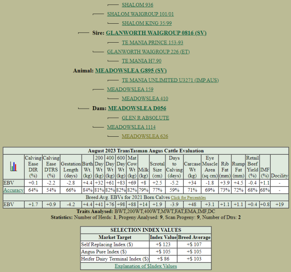Open SHALOM WAIGROUP 101/01 link

[x=140, y=14]
